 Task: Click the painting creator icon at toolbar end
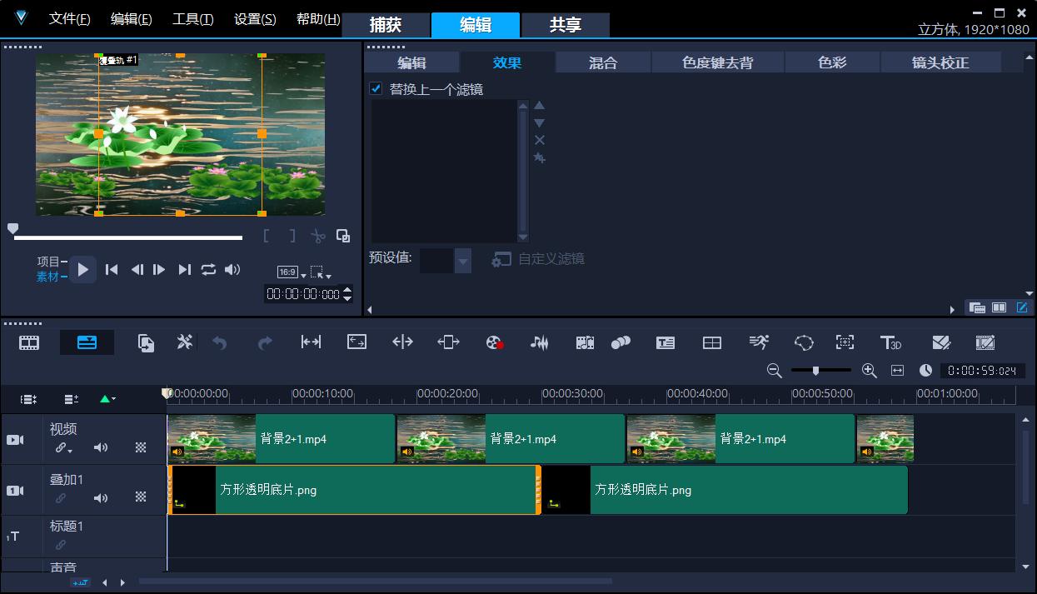[x=985, y=342]
